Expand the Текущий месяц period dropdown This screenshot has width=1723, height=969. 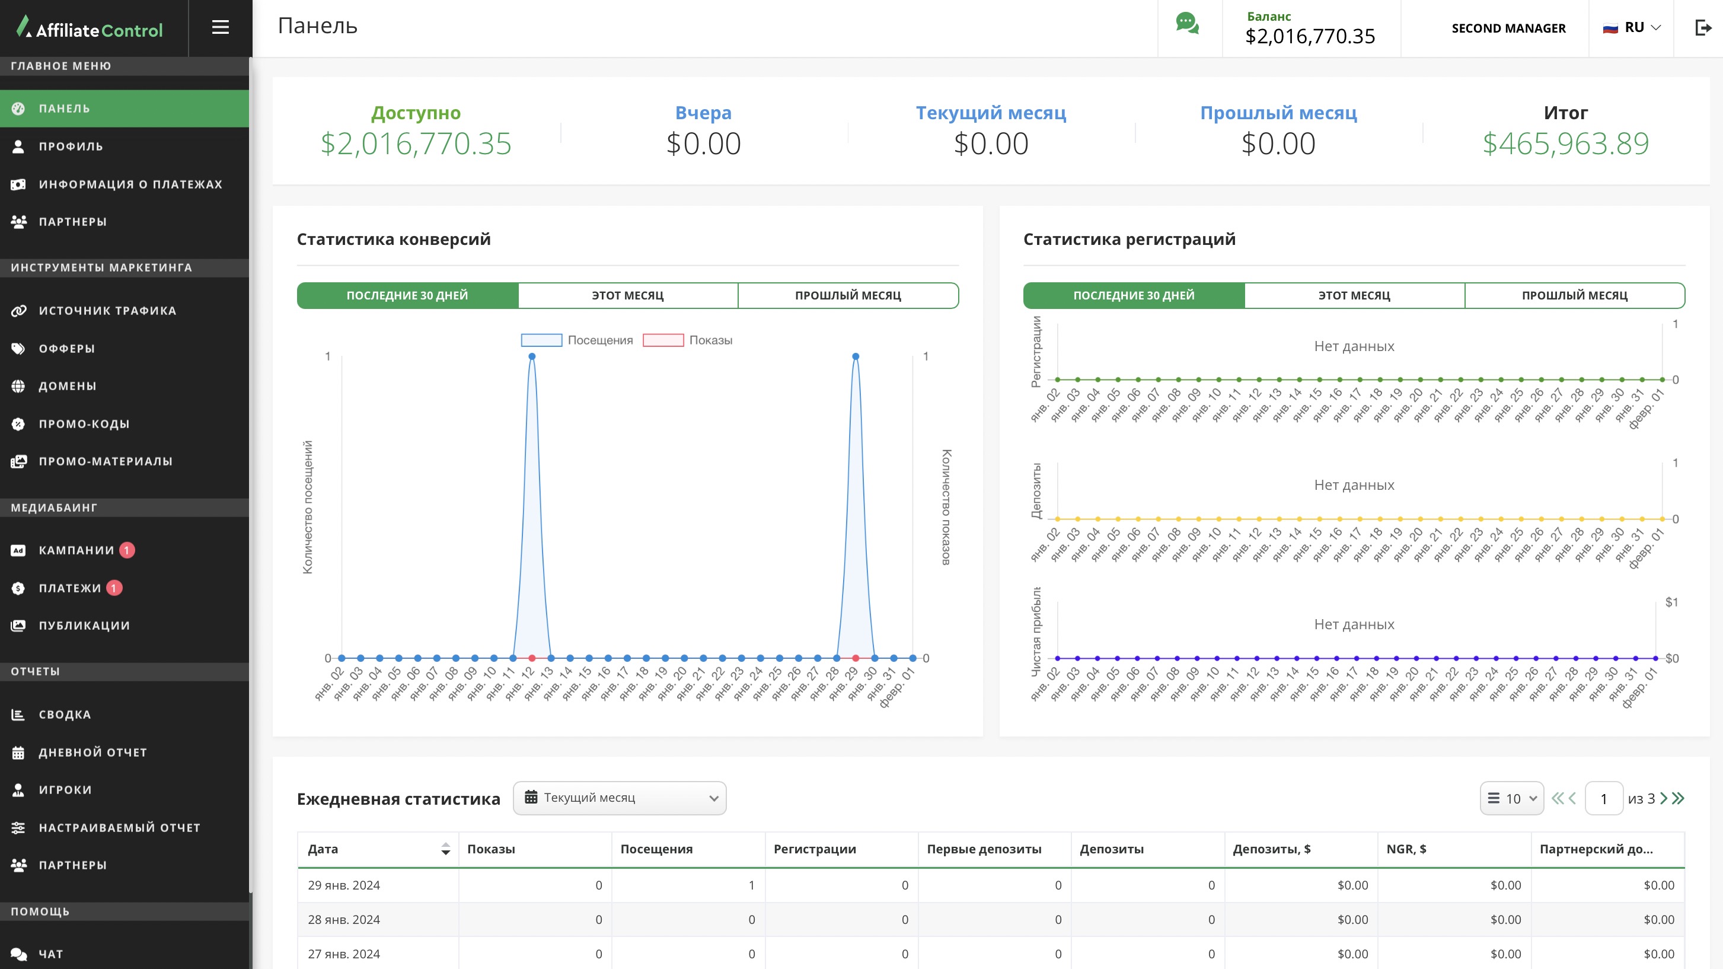620,798
